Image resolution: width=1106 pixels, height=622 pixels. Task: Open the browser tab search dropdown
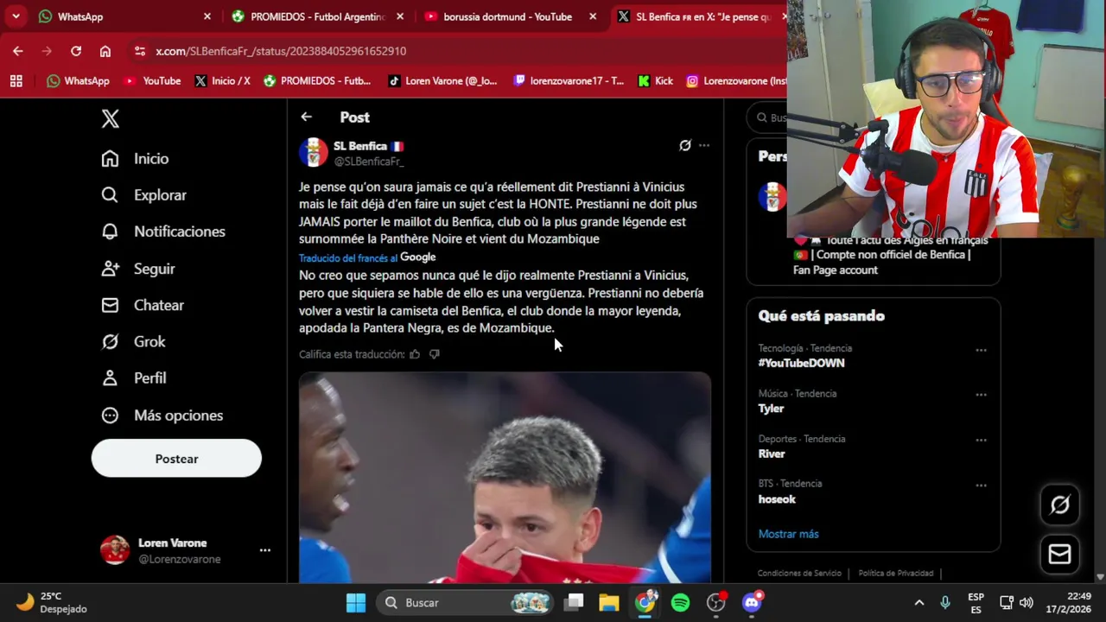coord(16,16)
